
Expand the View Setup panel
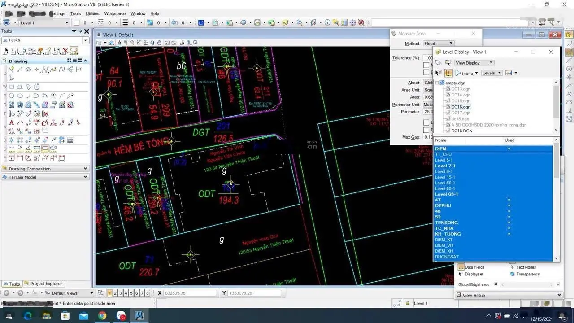pyautogui.click(x=509, y=295)
